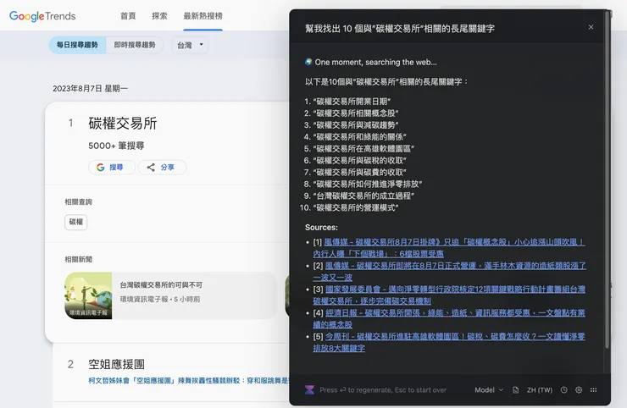The image size is (627, 408).
Task: Open source link [1] 風傳媒
Action: point(449,248)
